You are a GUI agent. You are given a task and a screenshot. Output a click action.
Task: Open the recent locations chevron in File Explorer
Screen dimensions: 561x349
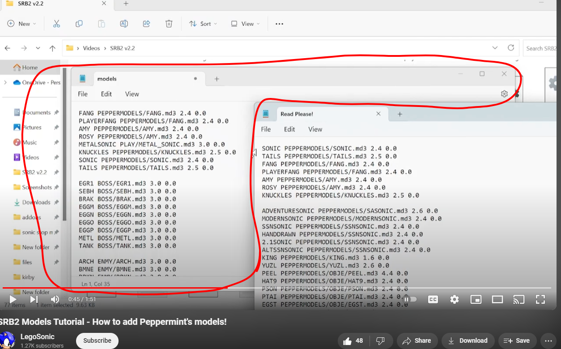coord(38,48)
